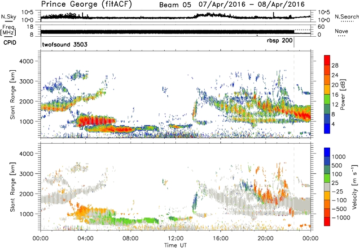Click the "4000" range tick in power panel
359x248 pixels.
tap(27, 61)
